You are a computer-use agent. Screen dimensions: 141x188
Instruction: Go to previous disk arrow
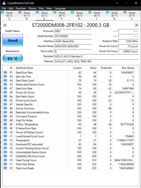click(5, 25)
